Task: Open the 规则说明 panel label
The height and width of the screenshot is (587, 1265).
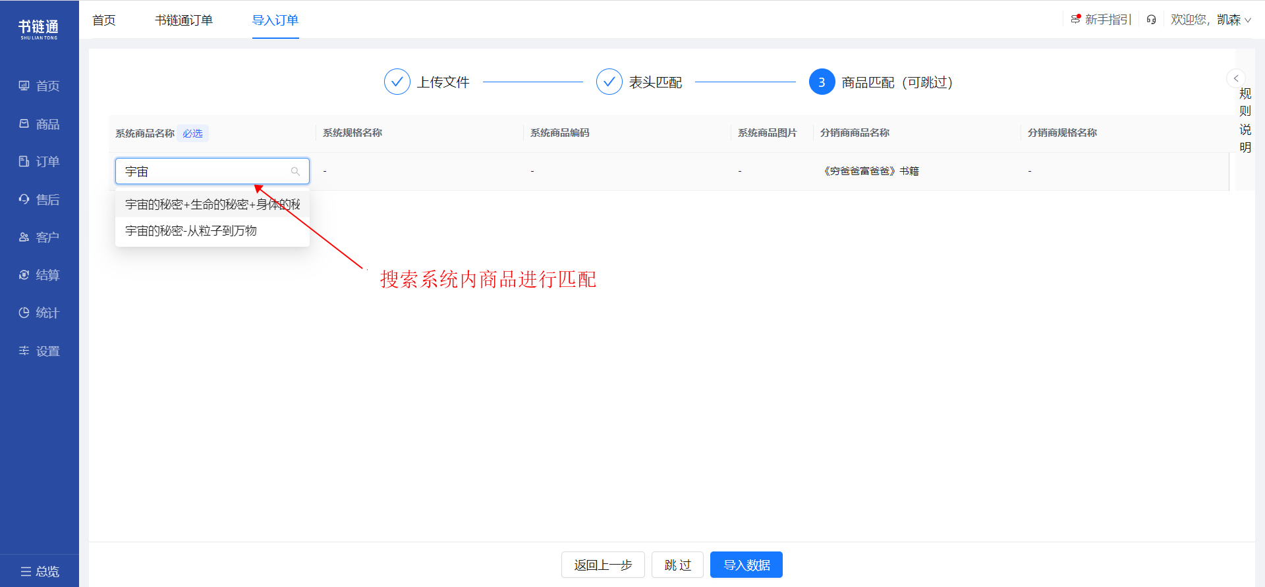Action: point(1245,120)
